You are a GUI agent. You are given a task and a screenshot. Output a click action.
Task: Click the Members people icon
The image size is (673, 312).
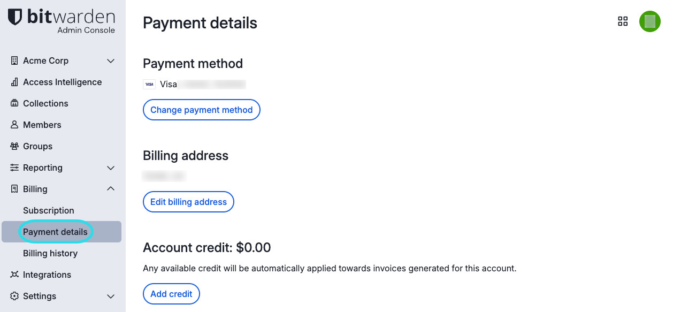click(x=14, y=125)
